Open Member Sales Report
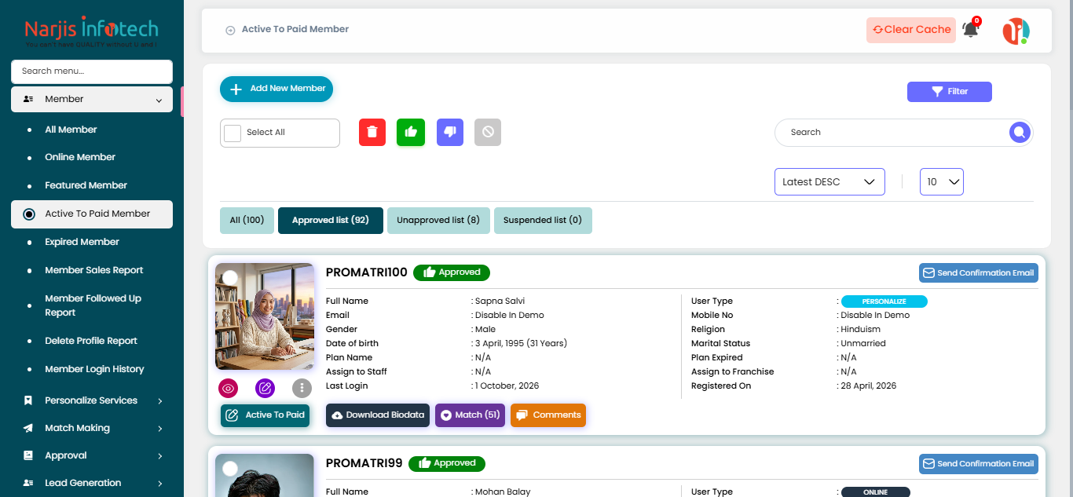This screenshot has width=1073, height=497. 93,270
